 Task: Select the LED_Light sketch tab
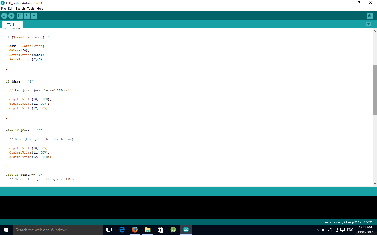coord(13,25)
